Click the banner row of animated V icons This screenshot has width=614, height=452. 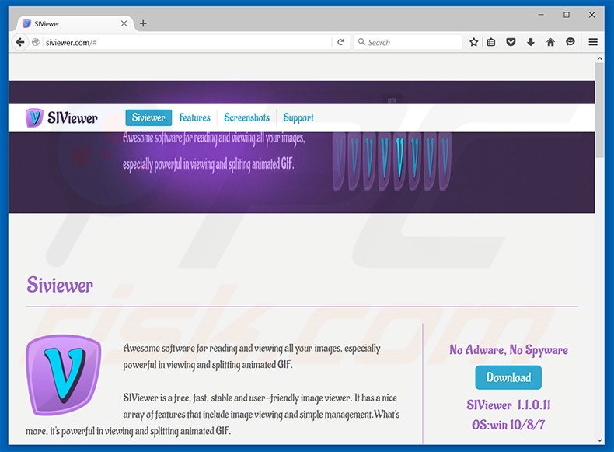pos(392,163)
